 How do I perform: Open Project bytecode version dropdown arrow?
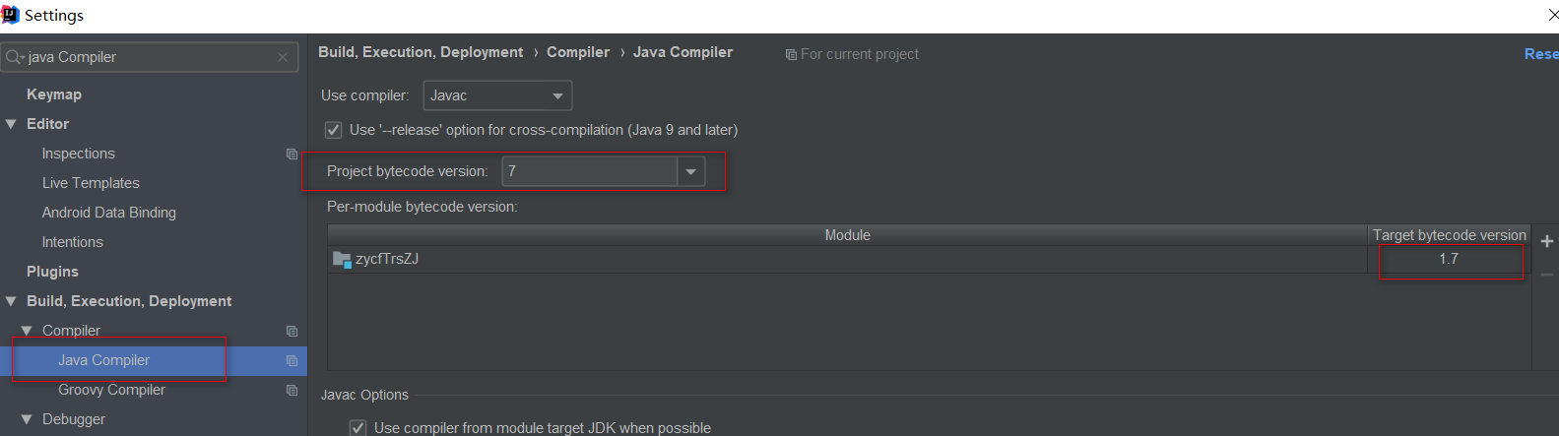pyautogui.click(x=691, y=171)
